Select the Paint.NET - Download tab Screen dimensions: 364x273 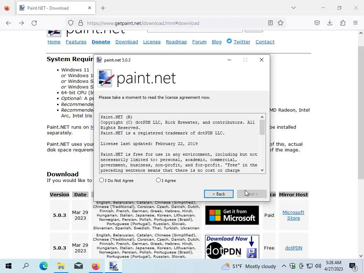(56, 8)
